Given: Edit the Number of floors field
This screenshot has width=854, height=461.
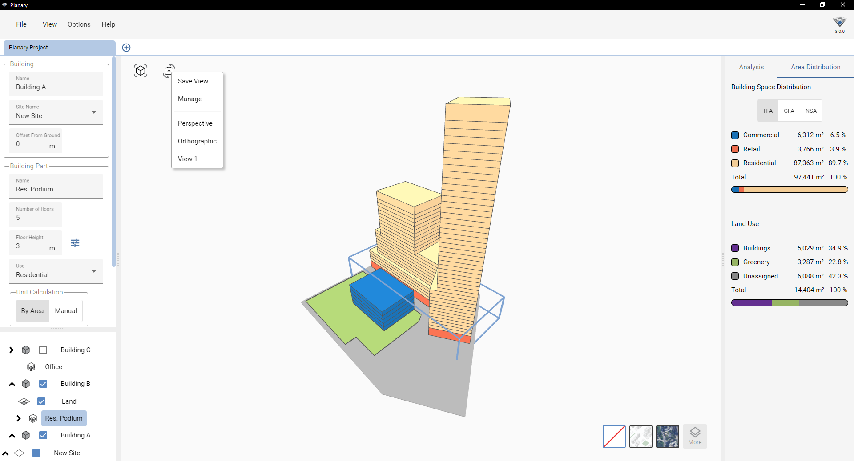Looking at the screenshot, I should pyautogui.click(x=36, y=214).
